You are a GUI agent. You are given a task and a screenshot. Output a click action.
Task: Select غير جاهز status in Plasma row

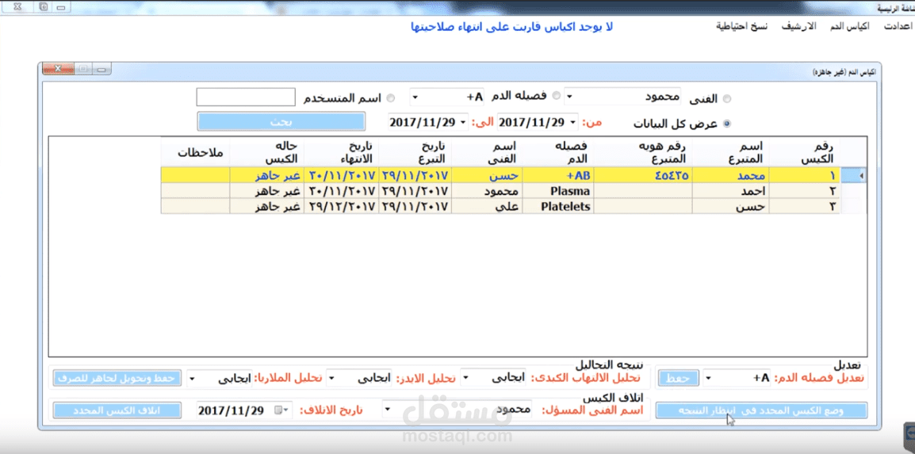click(x=266, y=191)
